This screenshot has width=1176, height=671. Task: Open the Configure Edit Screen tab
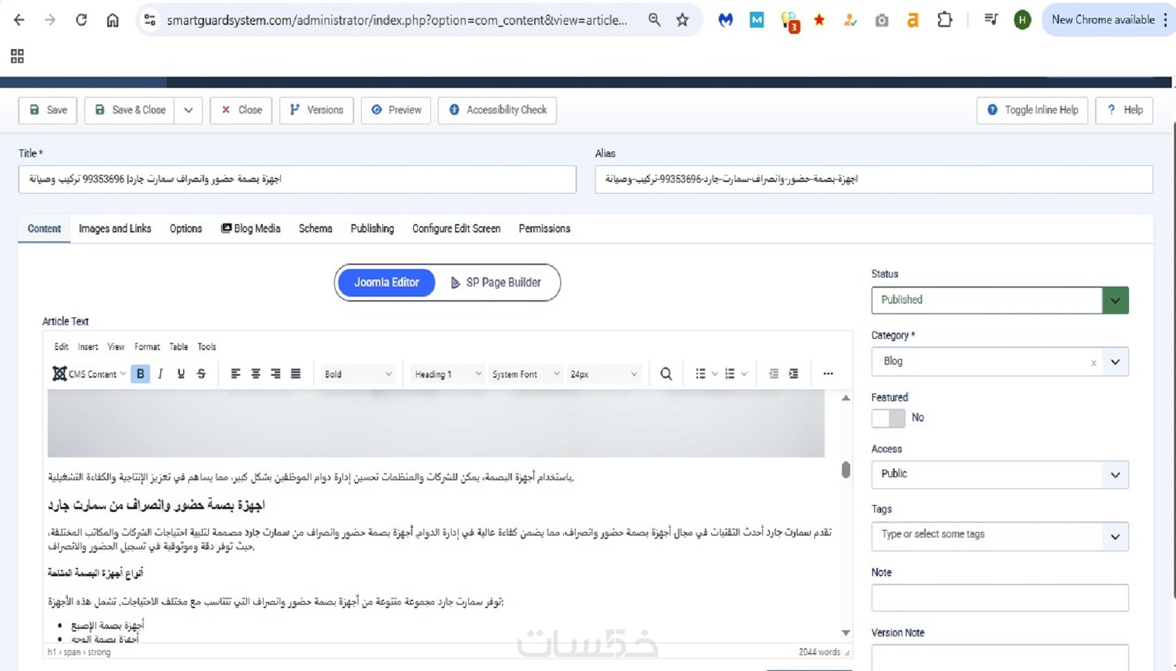click(x=457, y=228)
